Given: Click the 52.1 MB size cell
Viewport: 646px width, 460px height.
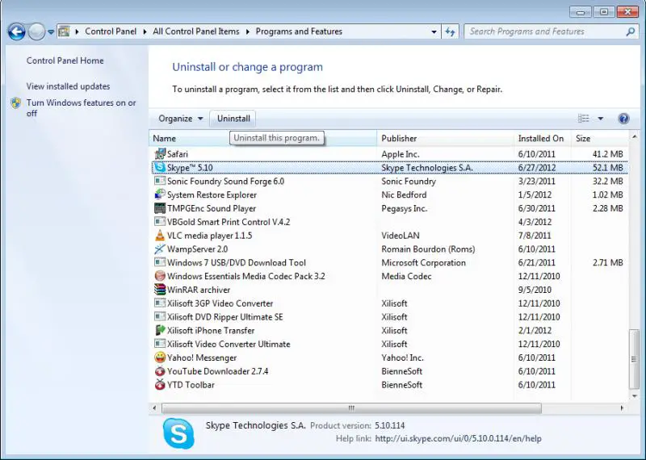Looking at the screenshot, I should pyautogui.click(x=608, y=168).
